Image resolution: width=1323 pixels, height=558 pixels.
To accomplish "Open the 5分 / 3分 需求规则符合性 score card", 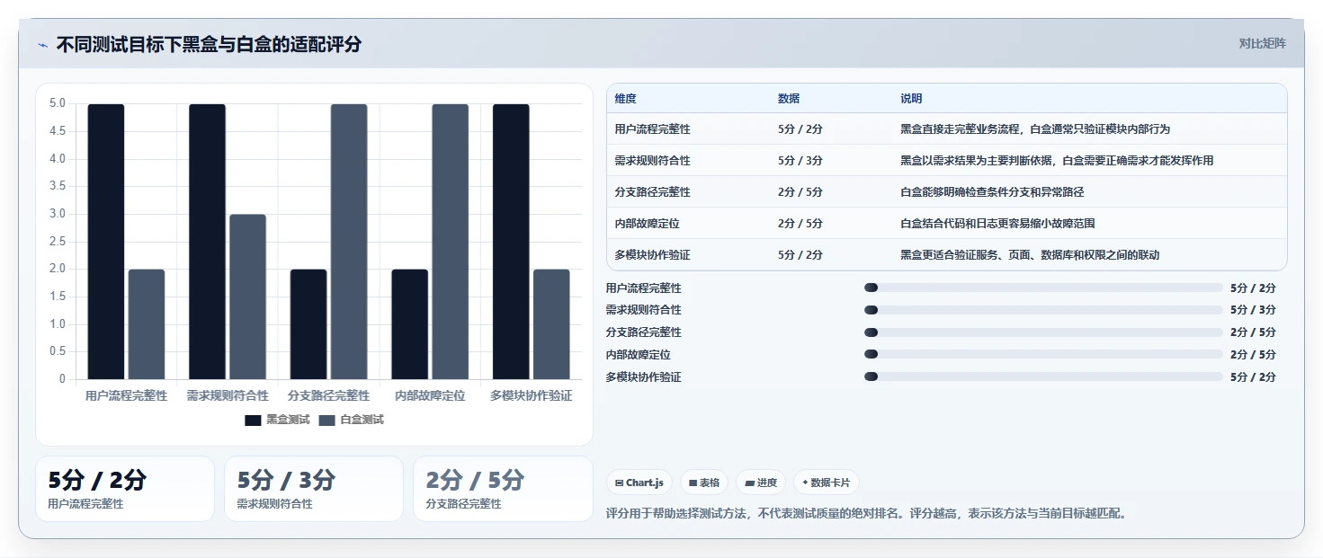I will pos(314,489).
